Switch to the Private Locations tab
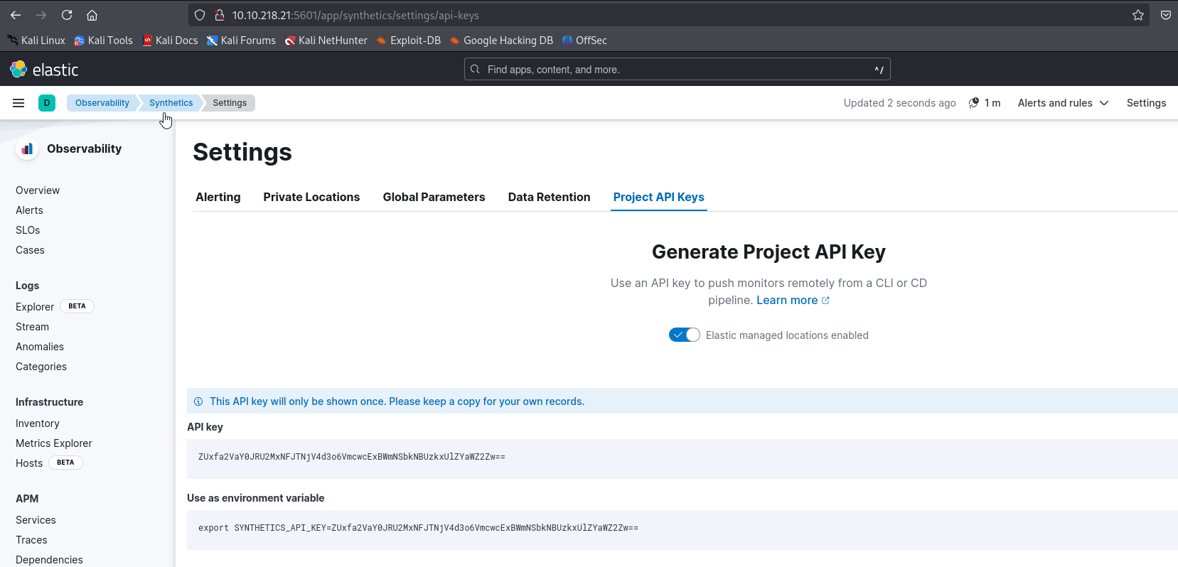Viewport: 1178px width, 567px height. [x=311, y=197]
